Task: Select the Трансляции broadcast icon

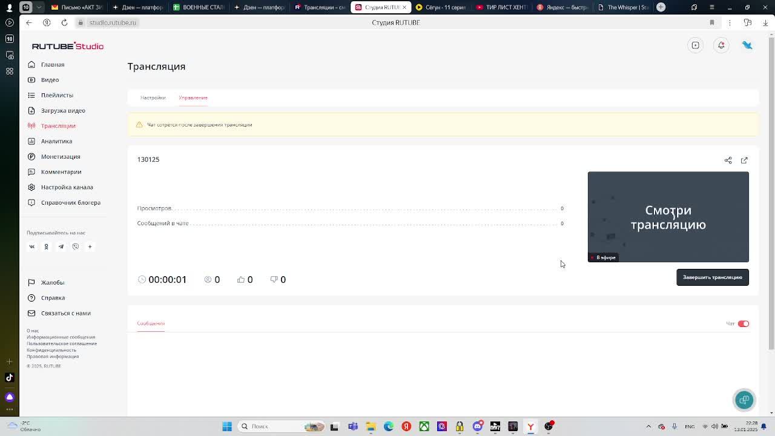Action: (x=31, y=126)
